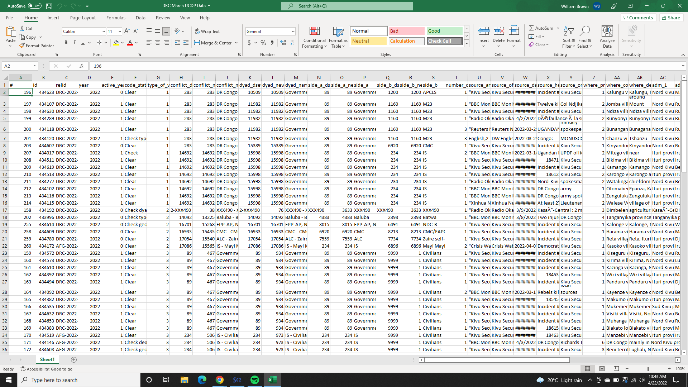Image resolution: width=688 pixels, height=387 pixels.
Task: Click the Save icon in title bar
Action: click(49, 6)
